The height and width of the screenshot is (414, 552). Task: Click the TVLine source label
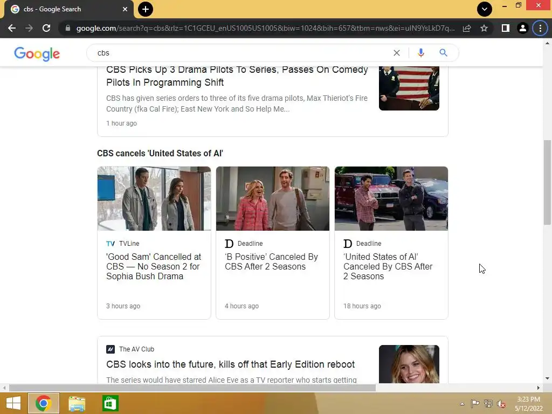(x=129, y=244)
